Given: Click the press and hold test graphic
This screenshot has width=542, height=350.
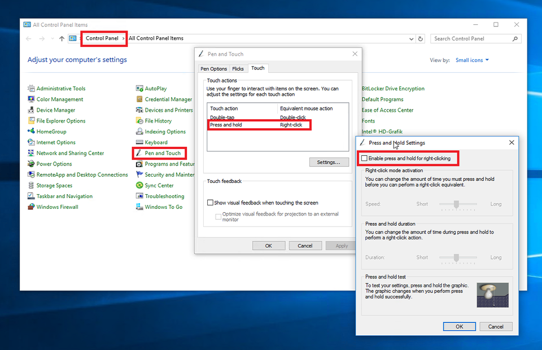Looking at the screenshot, I should 492,295.
